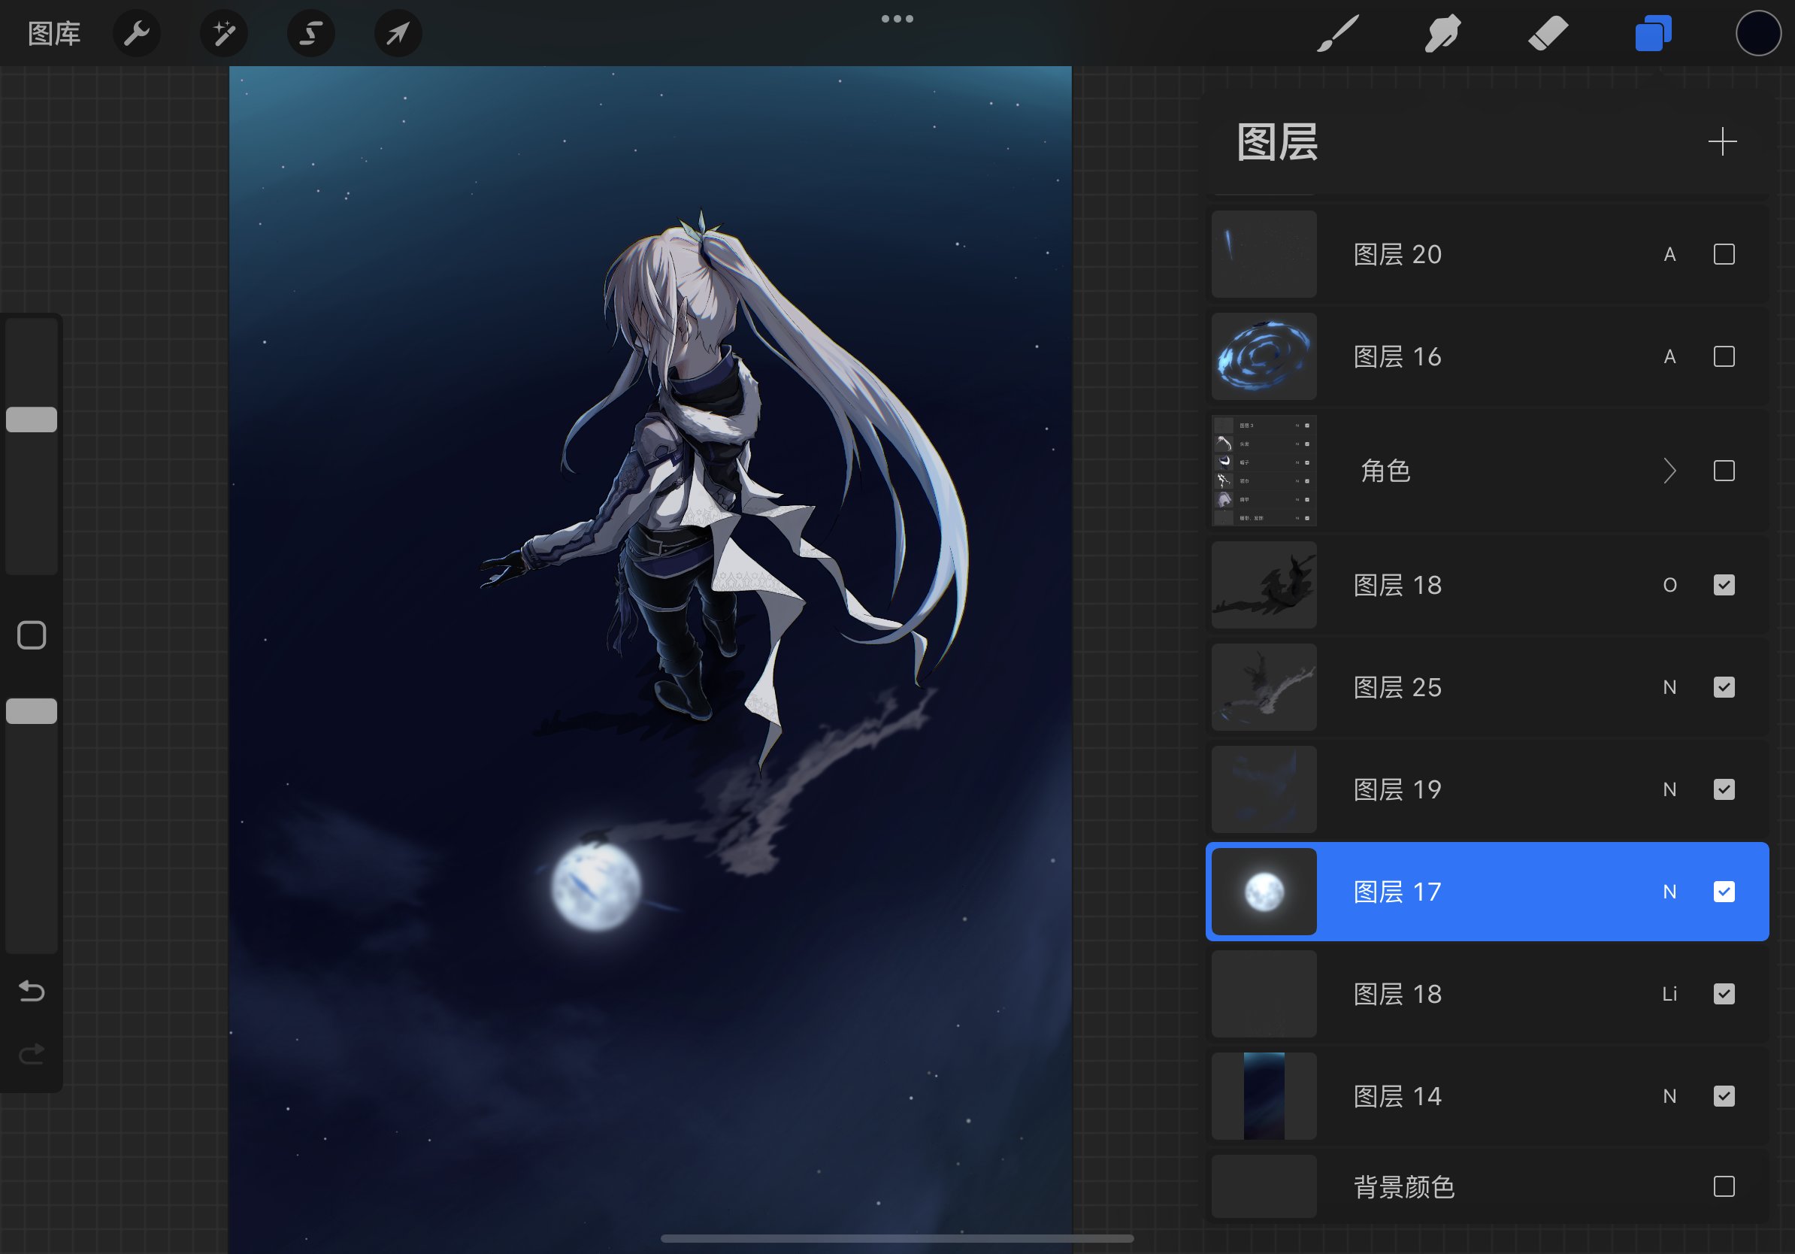Select the layer named 图层 16
The image size is (1795, 1254).
point(1397,356)
